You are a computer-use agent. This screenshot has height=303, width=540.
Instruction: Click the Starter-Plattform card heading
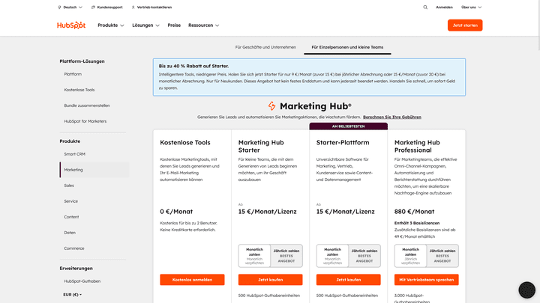coord(343,143)
